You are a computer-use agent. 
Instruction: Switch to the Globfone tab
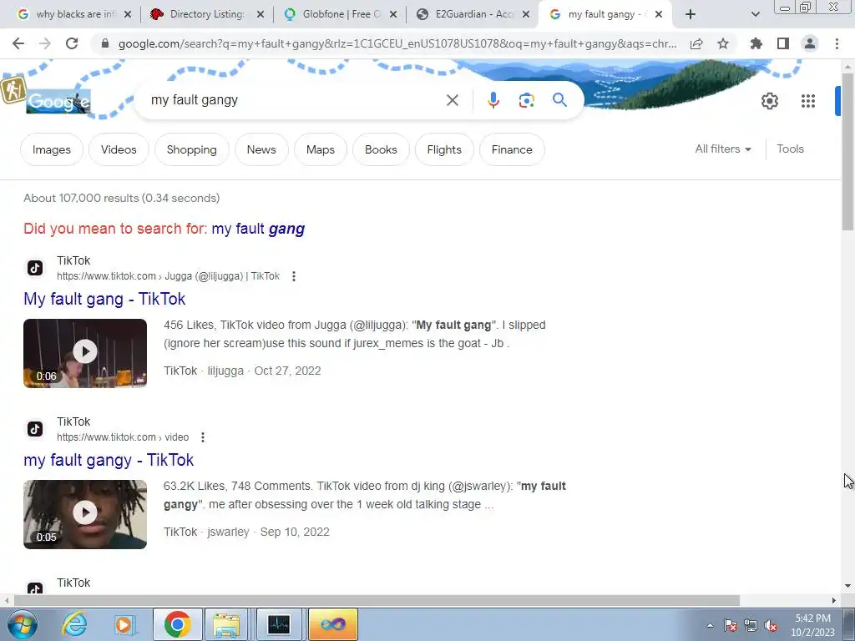(334, 14)
